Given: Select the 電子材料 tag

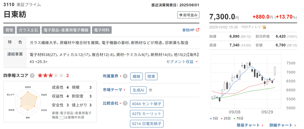Looking at the screenshot, I should pyautogui.click(x=102, y=30).
